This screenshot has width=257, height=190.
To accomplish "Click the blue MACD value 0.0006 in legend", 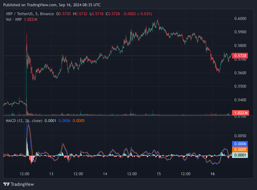I will tap(65, 121).
